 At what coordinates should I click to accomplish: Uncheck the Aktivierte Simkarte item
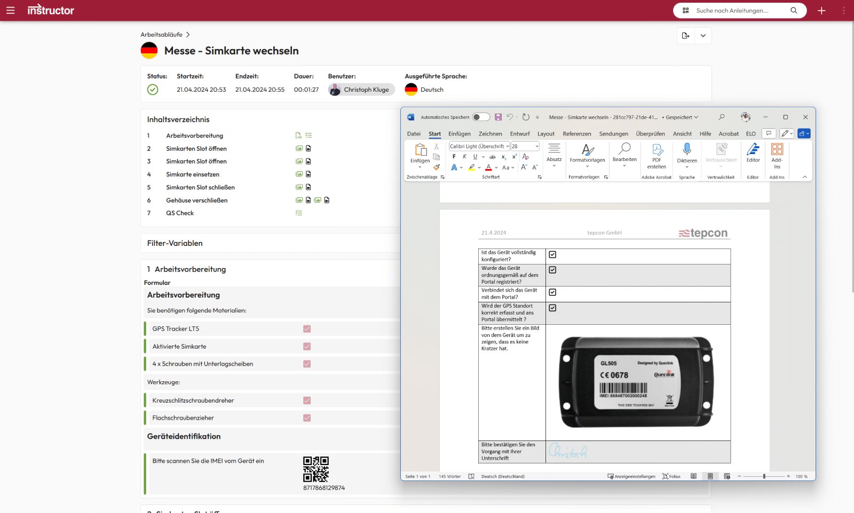point(306,346)
